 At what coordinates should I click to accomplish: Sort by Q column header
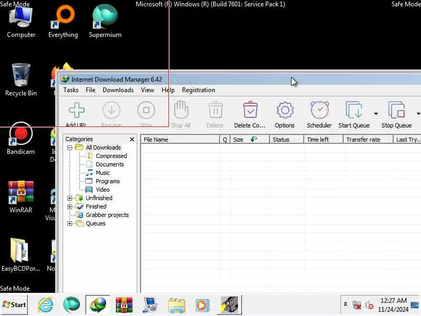pyautogui.click(x=225, y=140)
